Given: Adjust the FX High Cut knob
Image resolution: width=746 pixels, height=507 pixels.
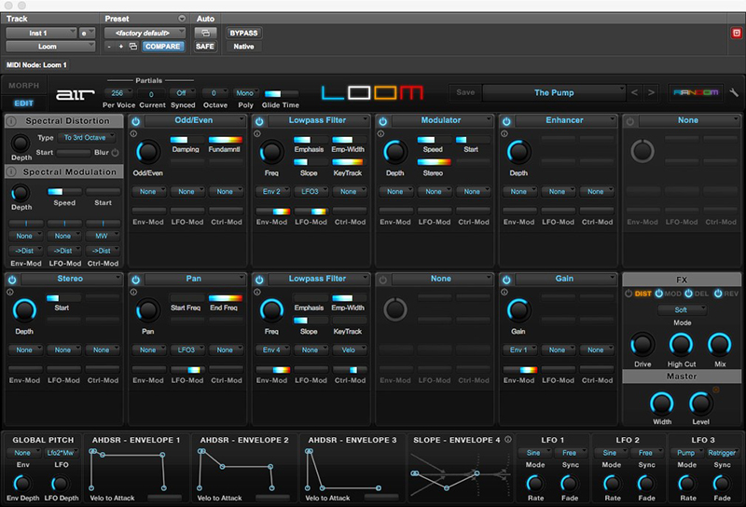Looking at the screenshot, I should click(682, 345).
